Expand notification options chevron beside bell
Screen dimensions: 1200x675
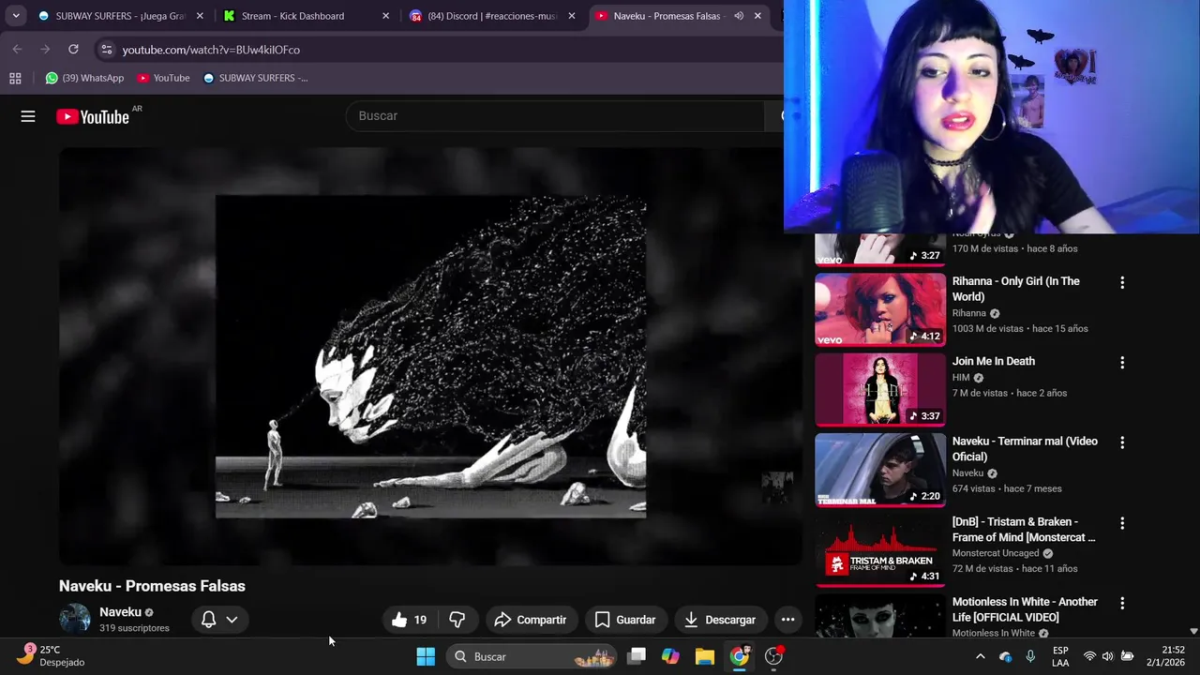[x=232, y=620]
